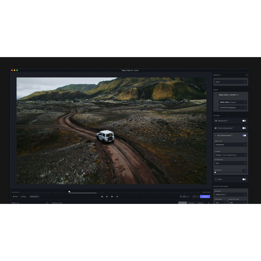The width and height of the screenshot is (261, 261).
Task: Click the Stabilization filter icon
Action: [216, 121]
